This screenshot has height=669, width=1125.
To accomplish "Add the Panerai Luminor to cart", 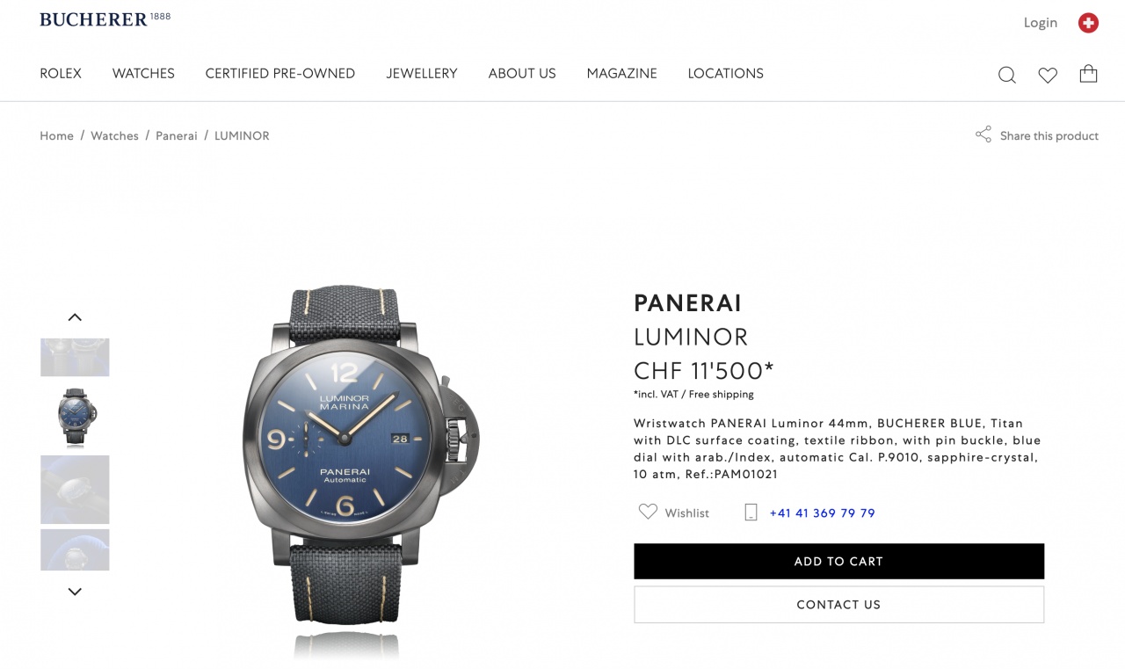I will (838, 561).
